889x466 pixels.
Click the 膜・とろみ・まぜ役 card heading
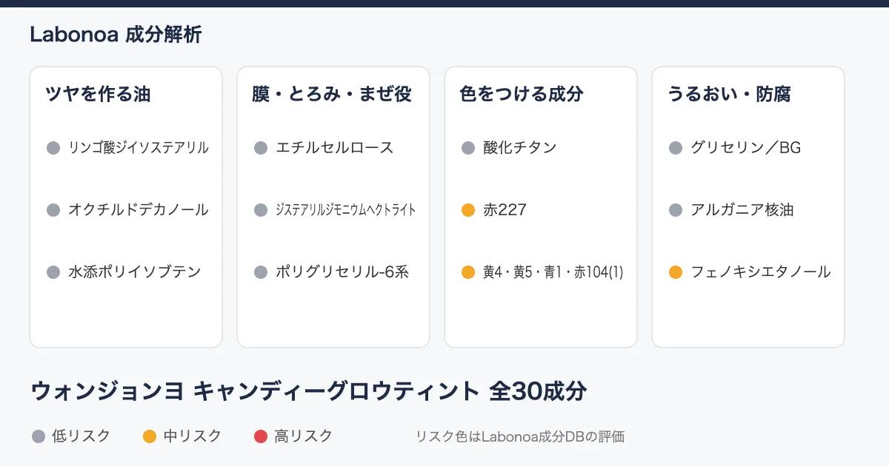pos(332,94)
